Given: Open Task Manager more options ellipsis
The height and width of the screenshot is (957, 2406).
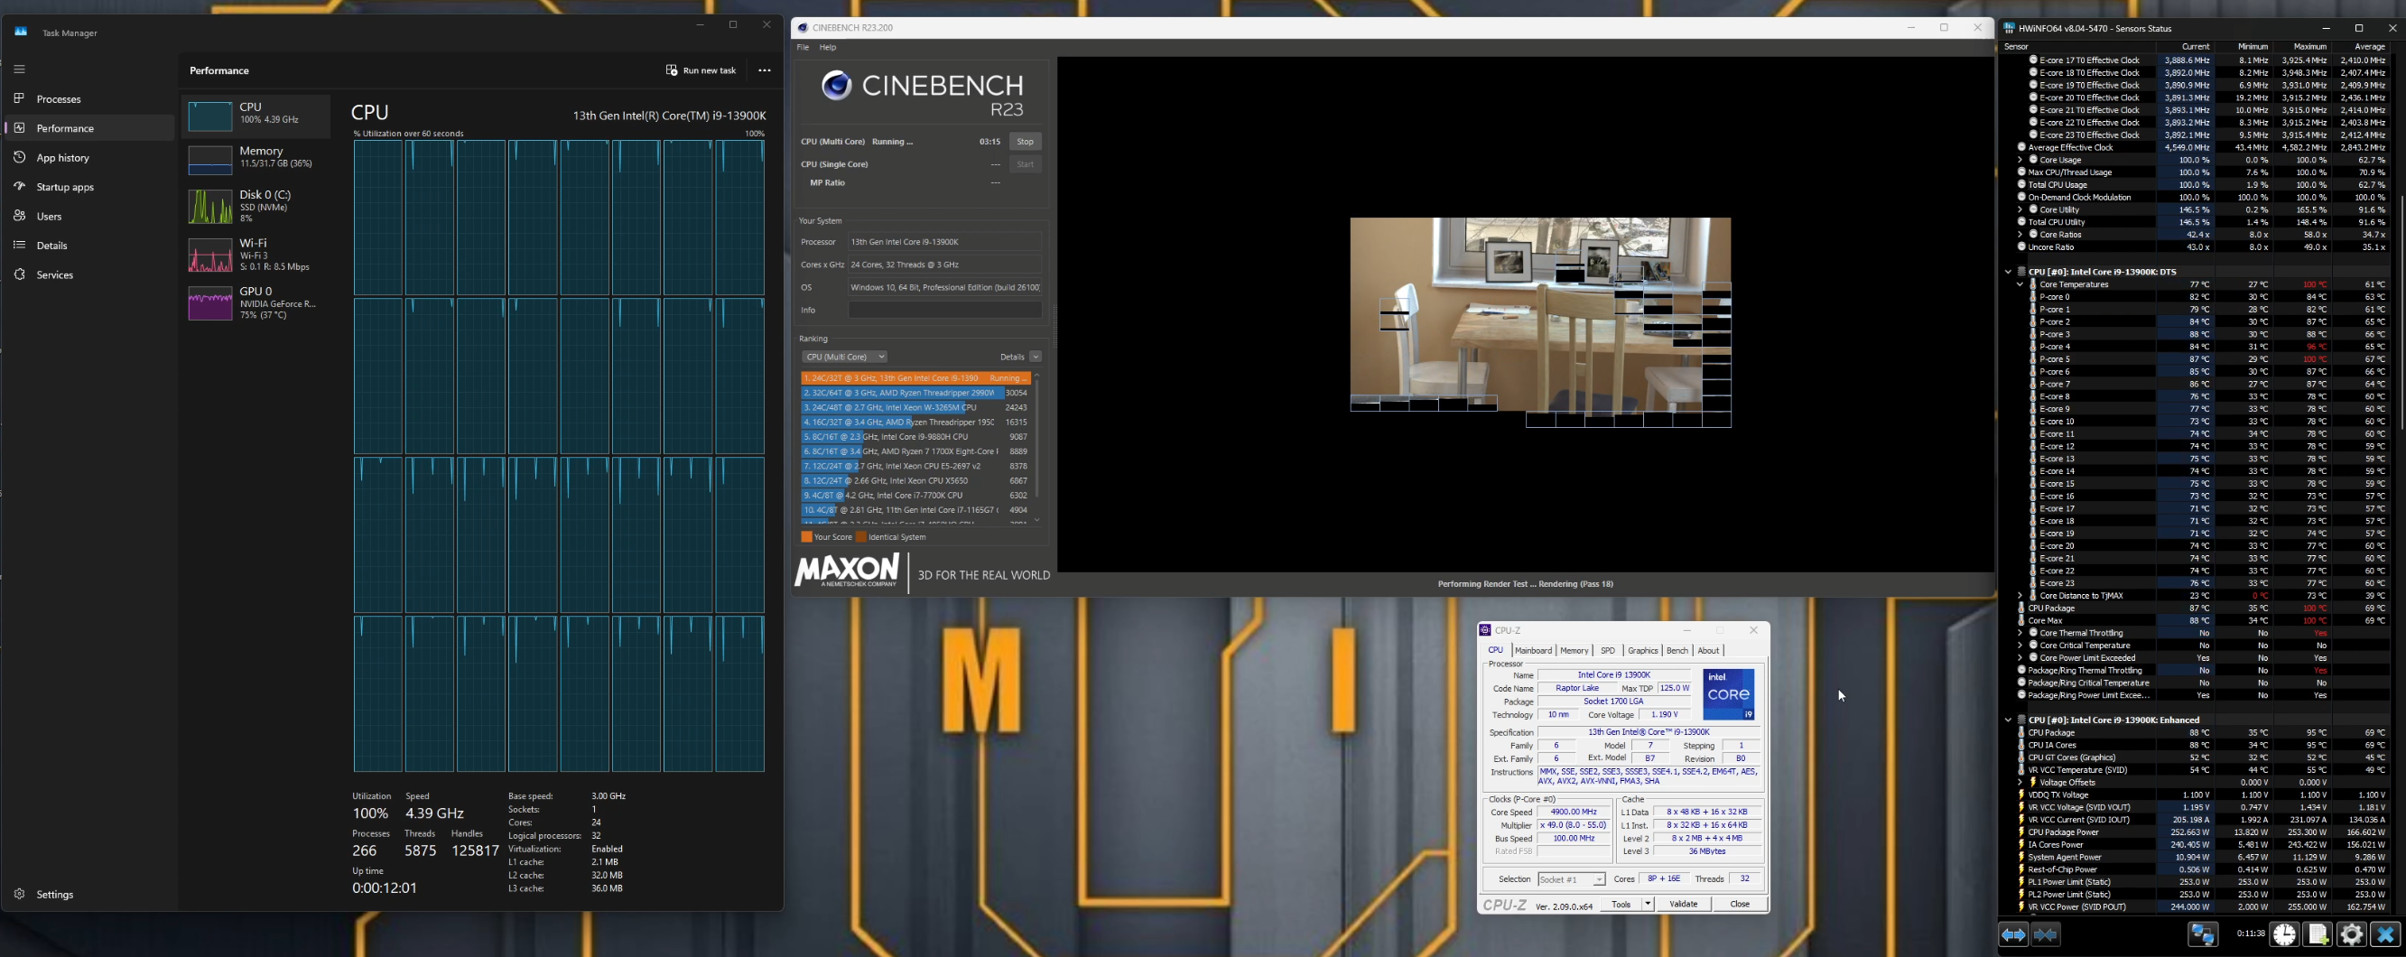Looking at the screenshot, I should point(764,70).
